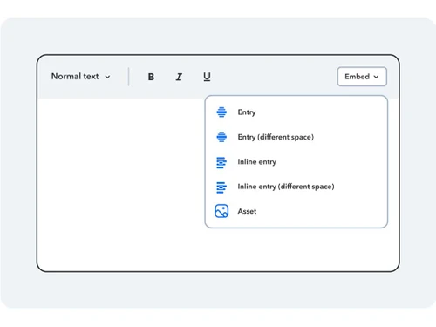The image size is (436, 327).
Task: Toggle bold formatting with B icon
Action: 151,77
